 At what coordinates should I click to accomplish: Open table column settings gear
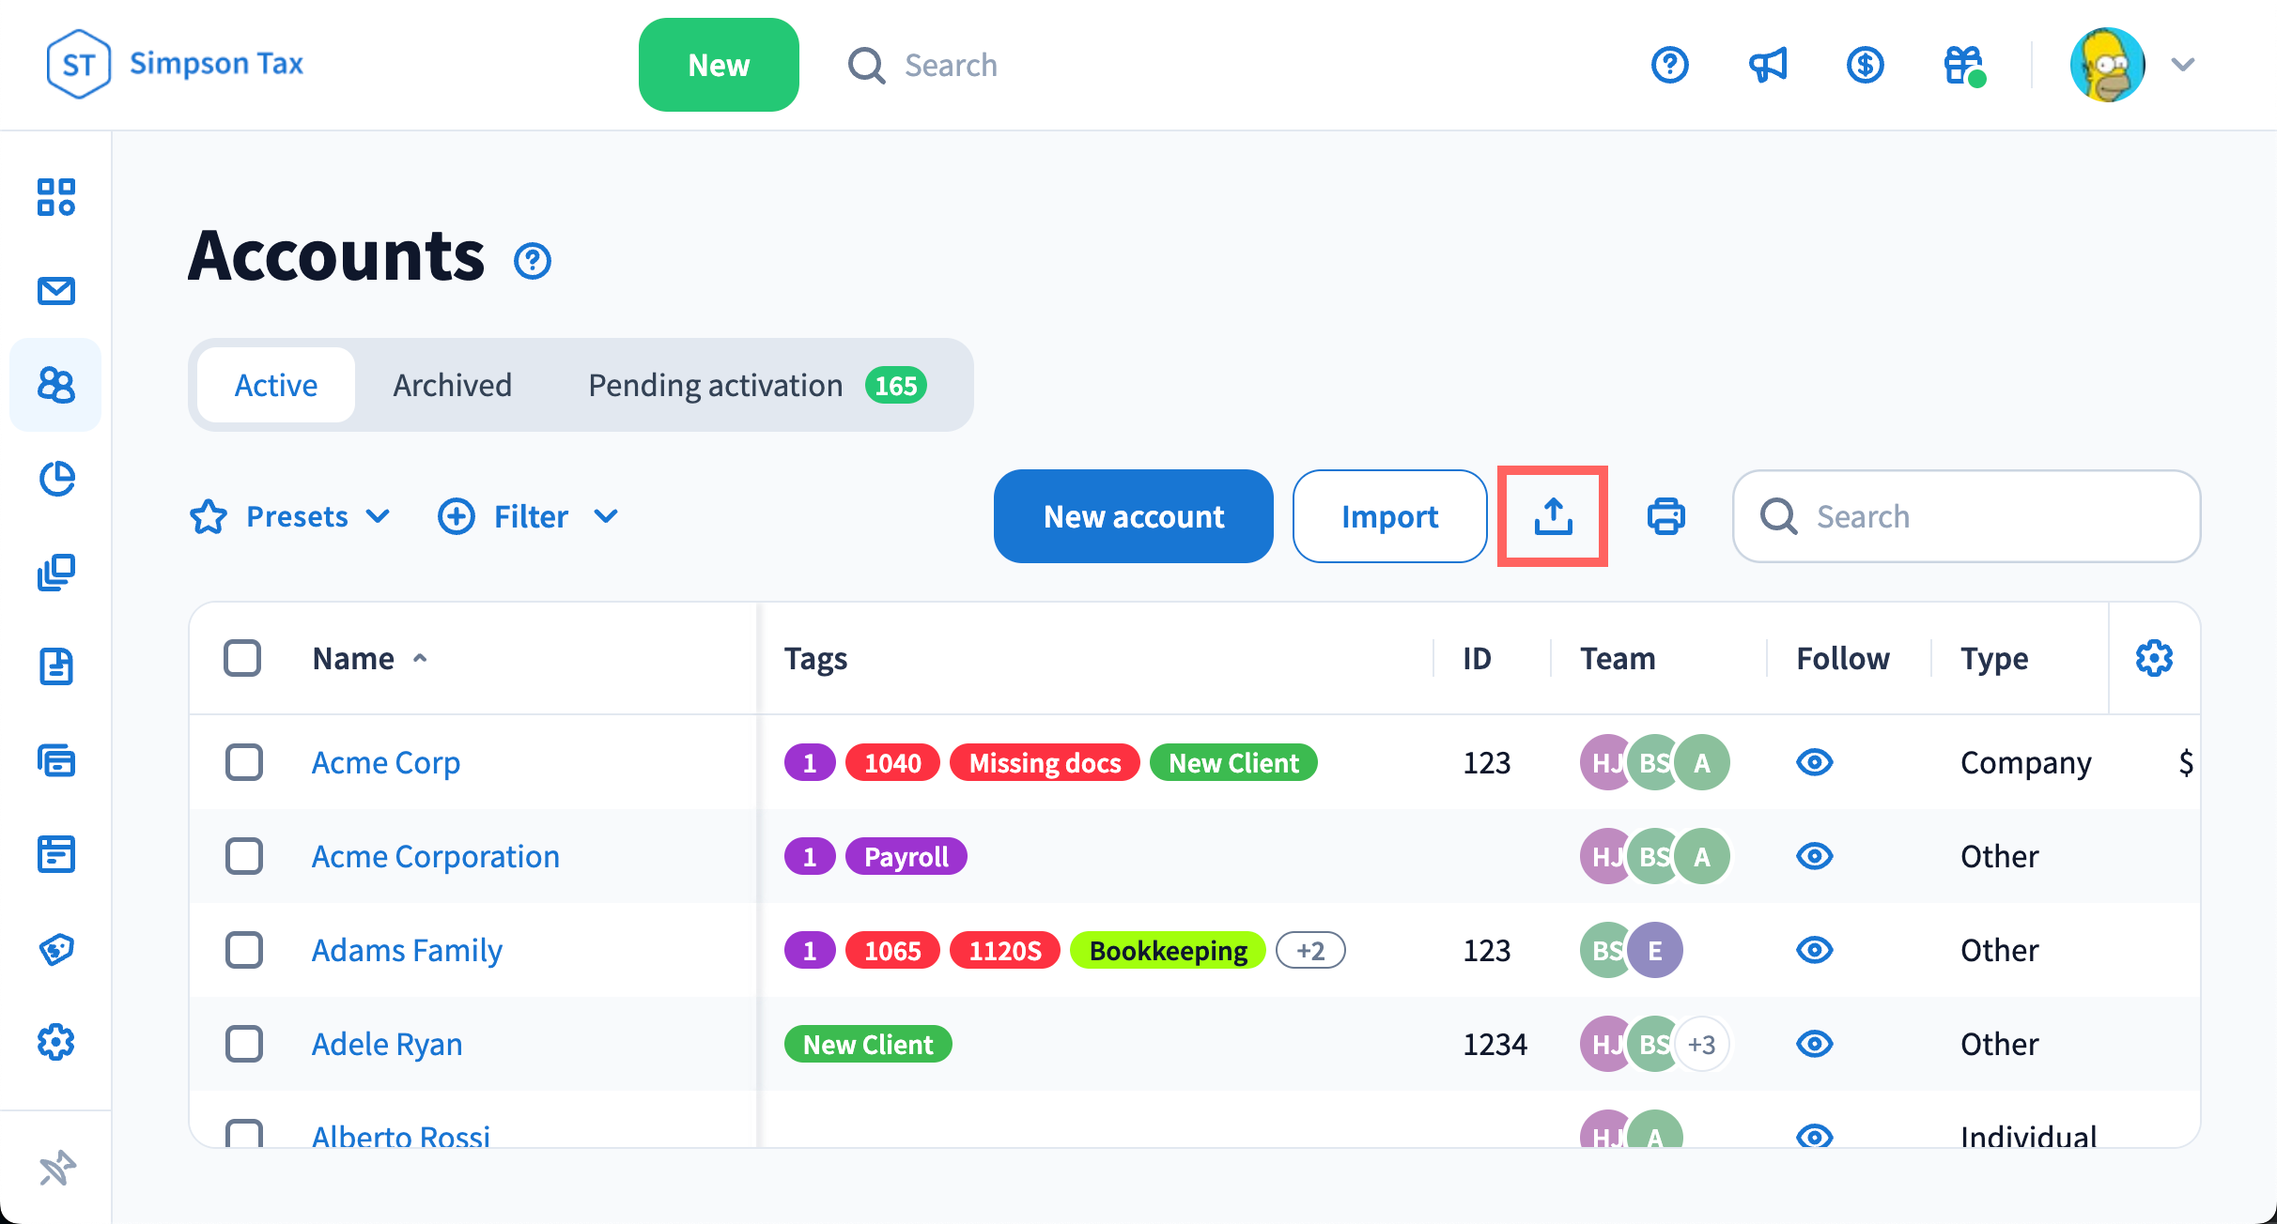(2154, 658)
